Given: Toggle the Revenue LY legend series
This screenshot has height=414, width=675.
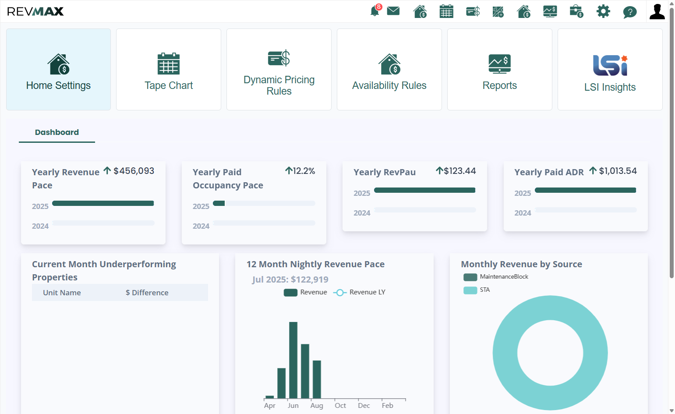Looking at the screenshot, I should pos(359,292).
